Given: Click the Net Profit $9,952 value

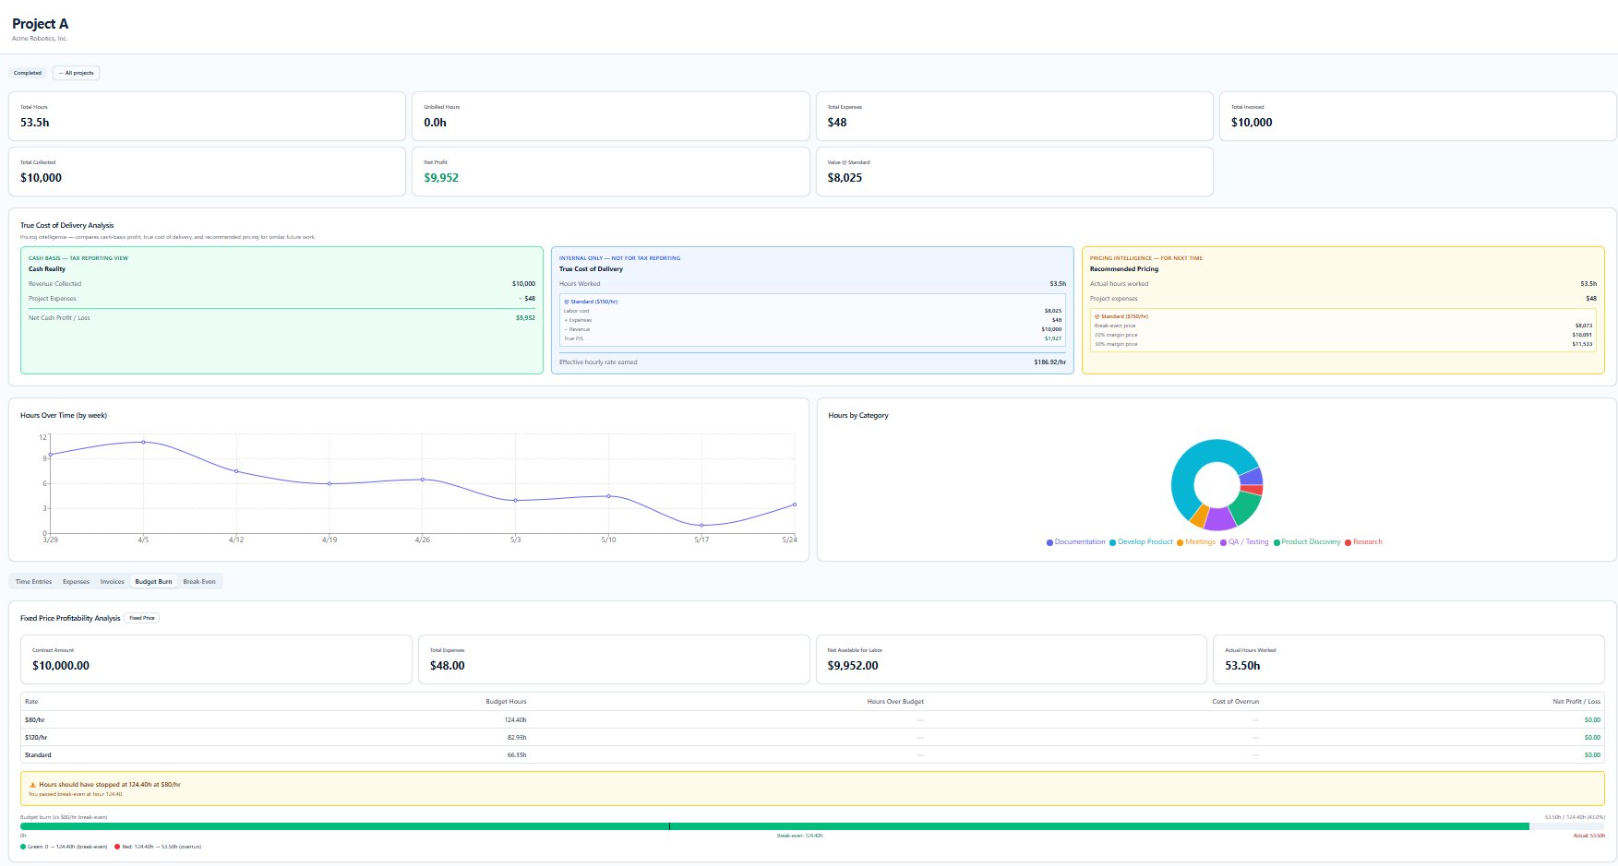Looking at the screenshot, I should click(441, 178).
